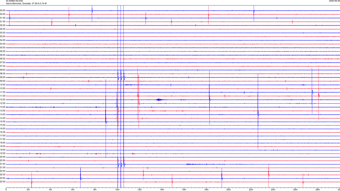This screenshot has height=191, width=340.
Task: Pick the 17:00 trace label
Action: point(2,136)
